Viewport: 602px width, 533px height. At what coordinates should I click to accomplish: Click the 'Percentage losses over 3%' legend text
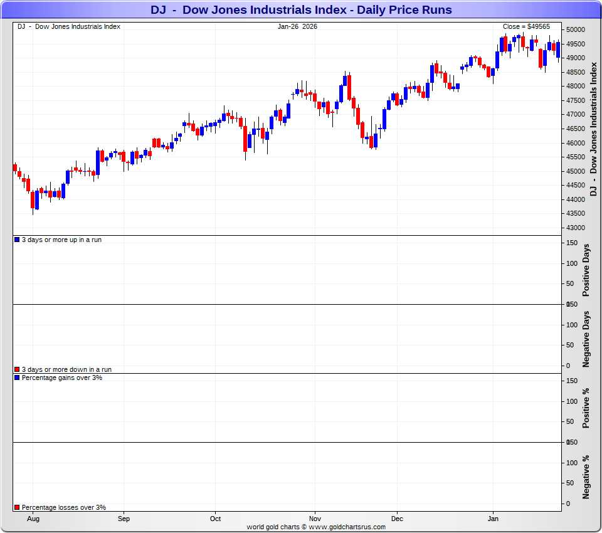(x=64, y=507)
